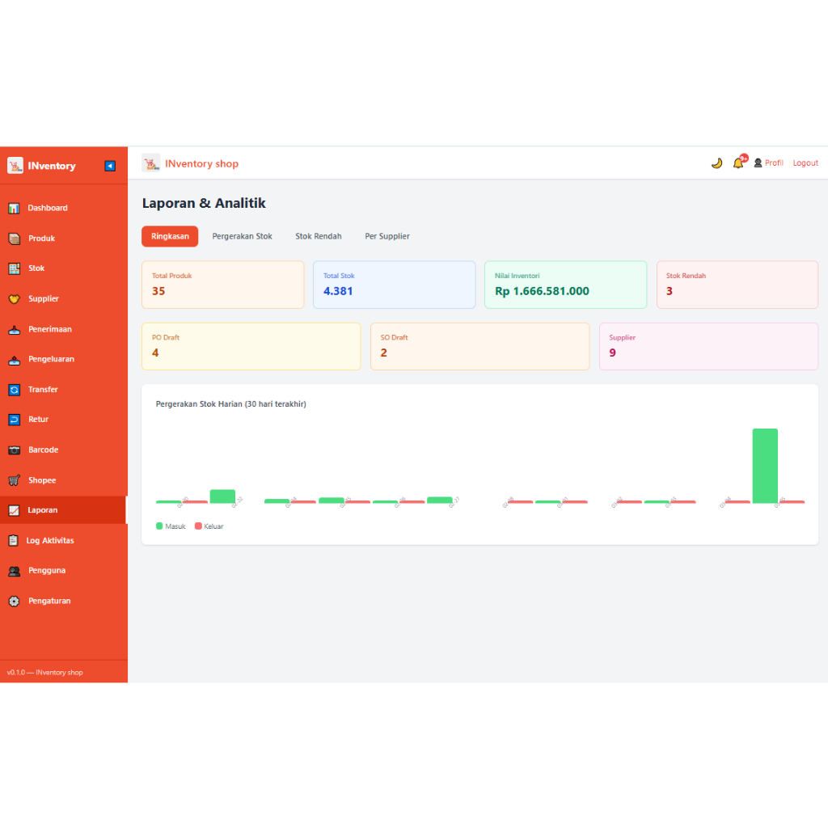Click the Nilai Inventori card
The width and height of the screenshot is (828, 828).
[565, 285]
